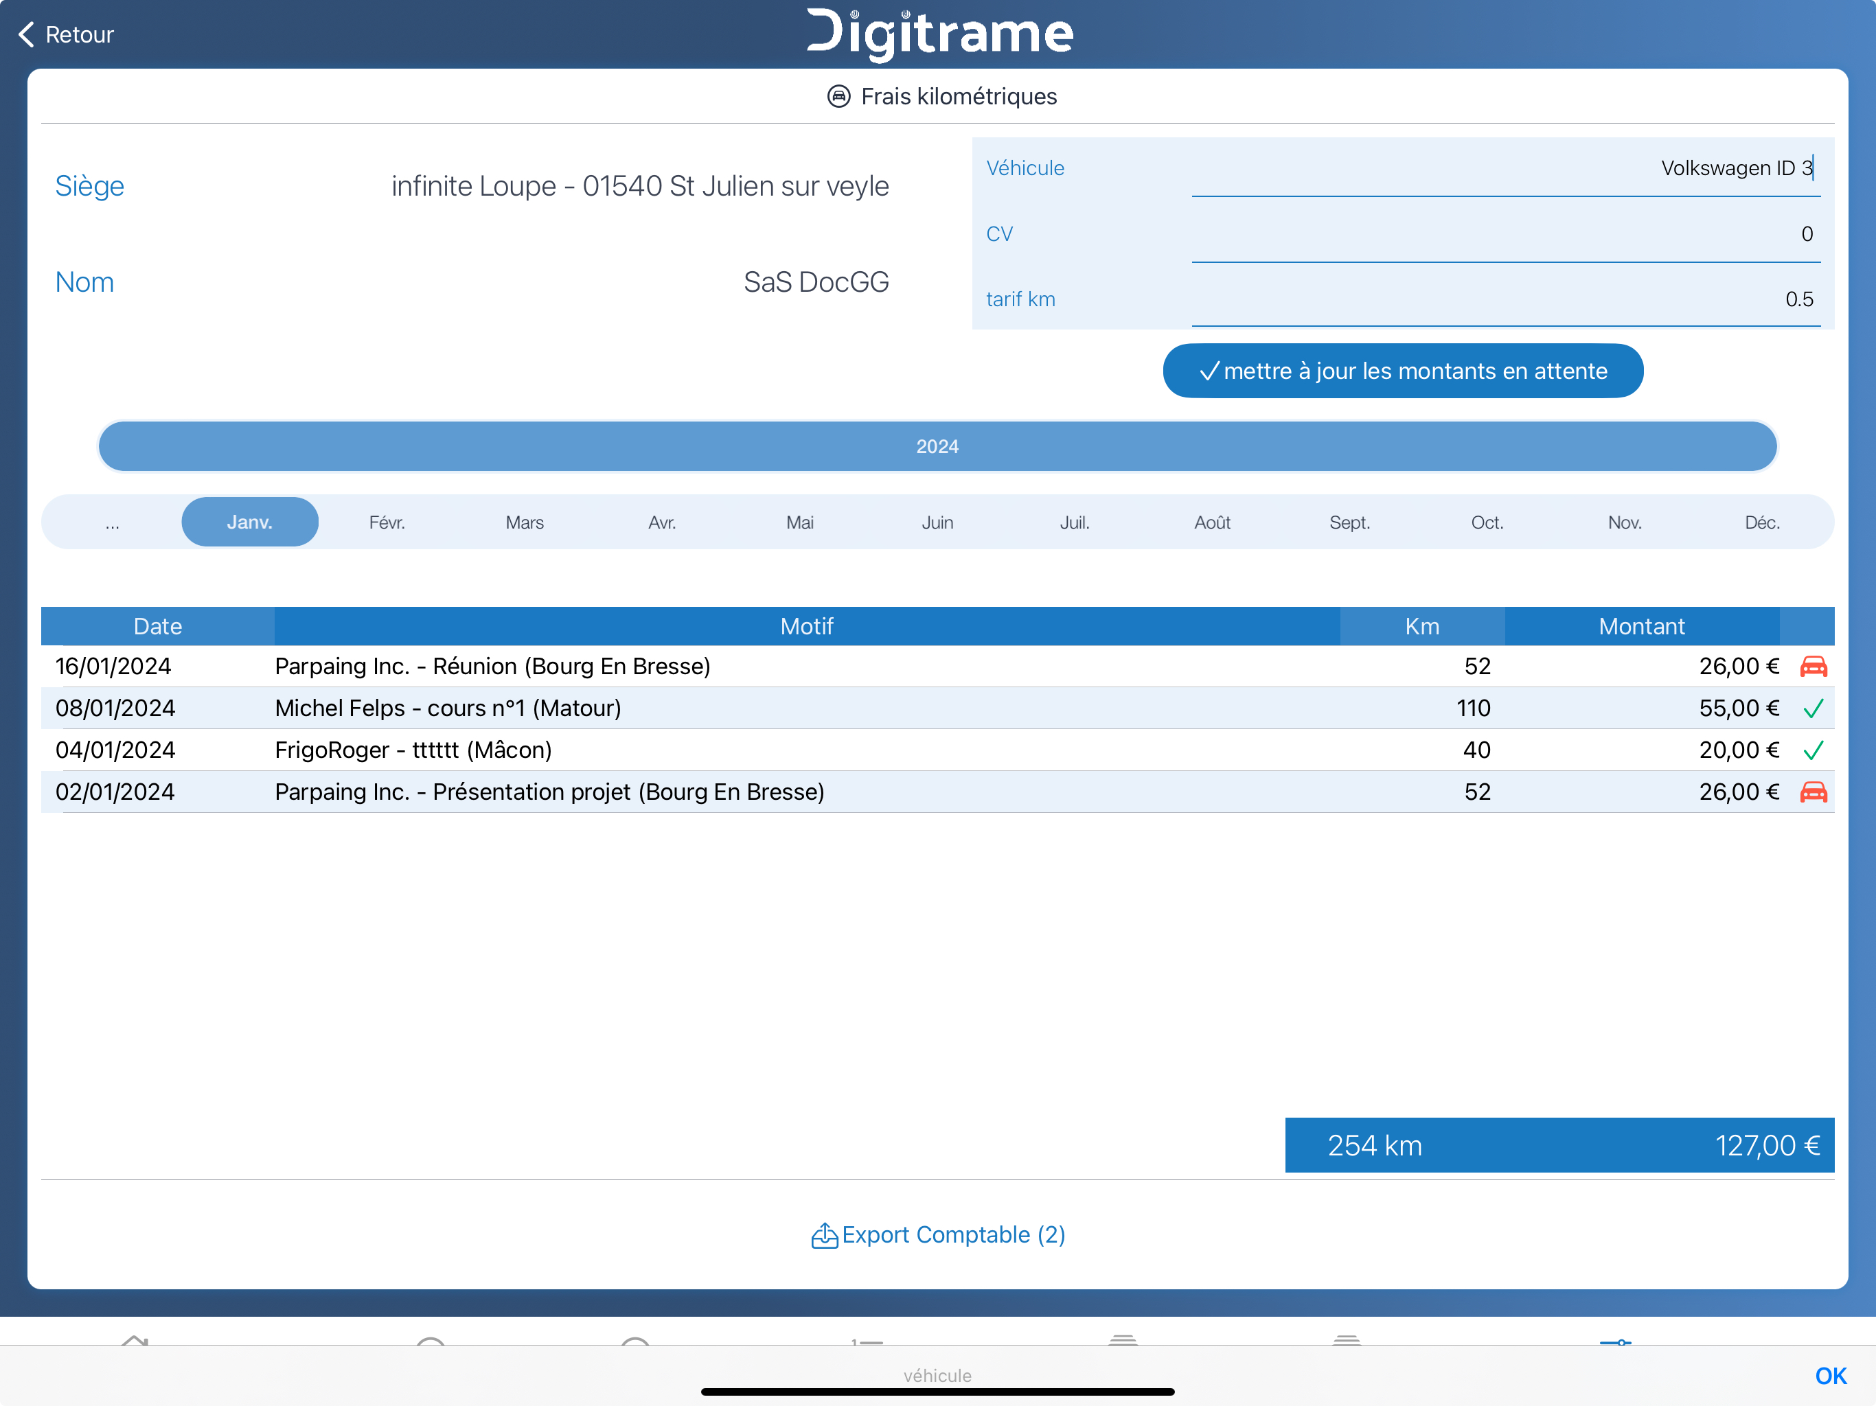The height and width of the screenshot is (1406, 1876).
Task: Click the Km column header
Action: click(x=1421, y=626)
